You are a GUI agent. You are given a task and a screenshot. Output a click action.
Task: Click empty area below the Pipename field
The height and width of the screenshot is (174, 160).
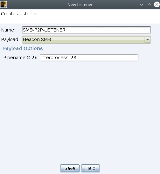(x=80, y=111)
